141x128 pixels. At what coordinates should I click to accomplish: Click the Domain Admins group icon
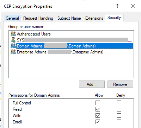13,46
